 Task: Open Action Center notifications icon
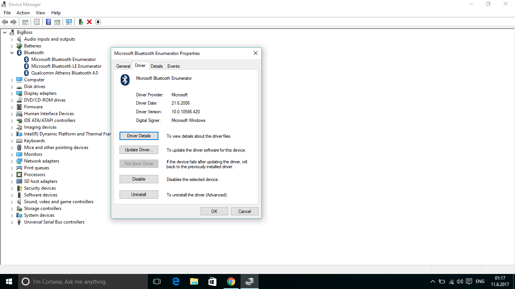click(x=469, y=281)
